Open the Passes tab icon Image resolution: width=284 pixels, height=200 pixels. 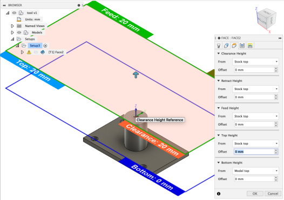[x=242, y=46]
